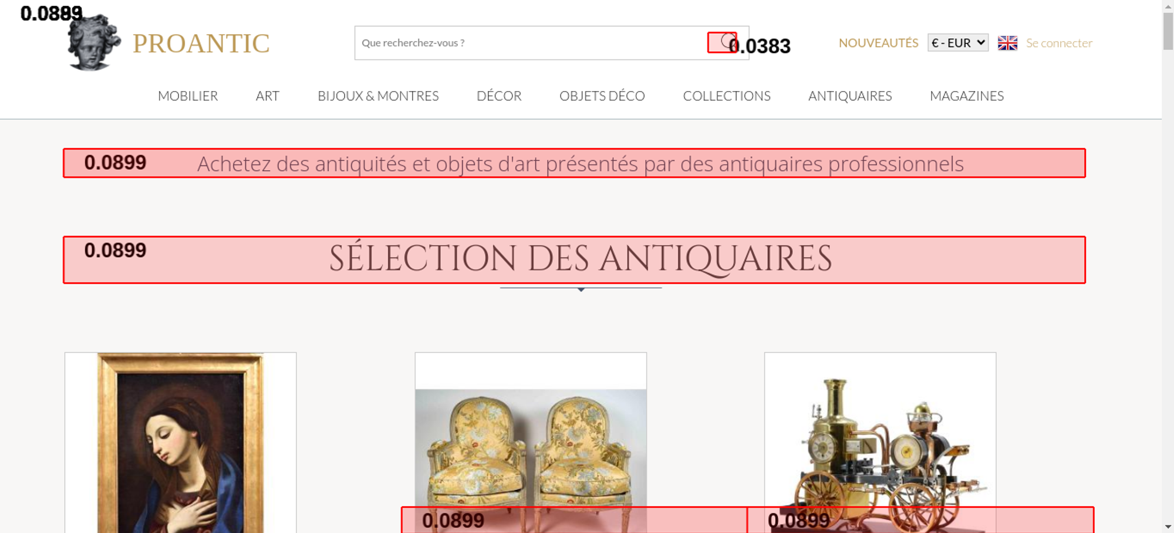Image resolution: width=1174 pixels, height=533 pixels.
Task: Click the Proantic cherub head logo
Action: 94,42
